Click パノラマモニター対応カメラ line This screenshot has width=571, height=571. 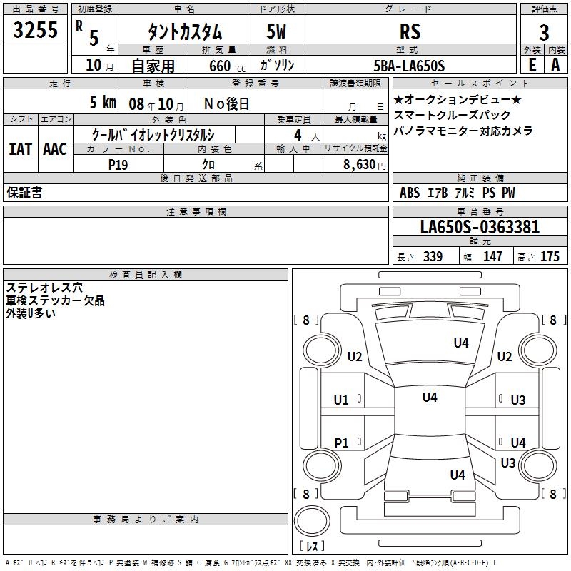coord(463,131)
